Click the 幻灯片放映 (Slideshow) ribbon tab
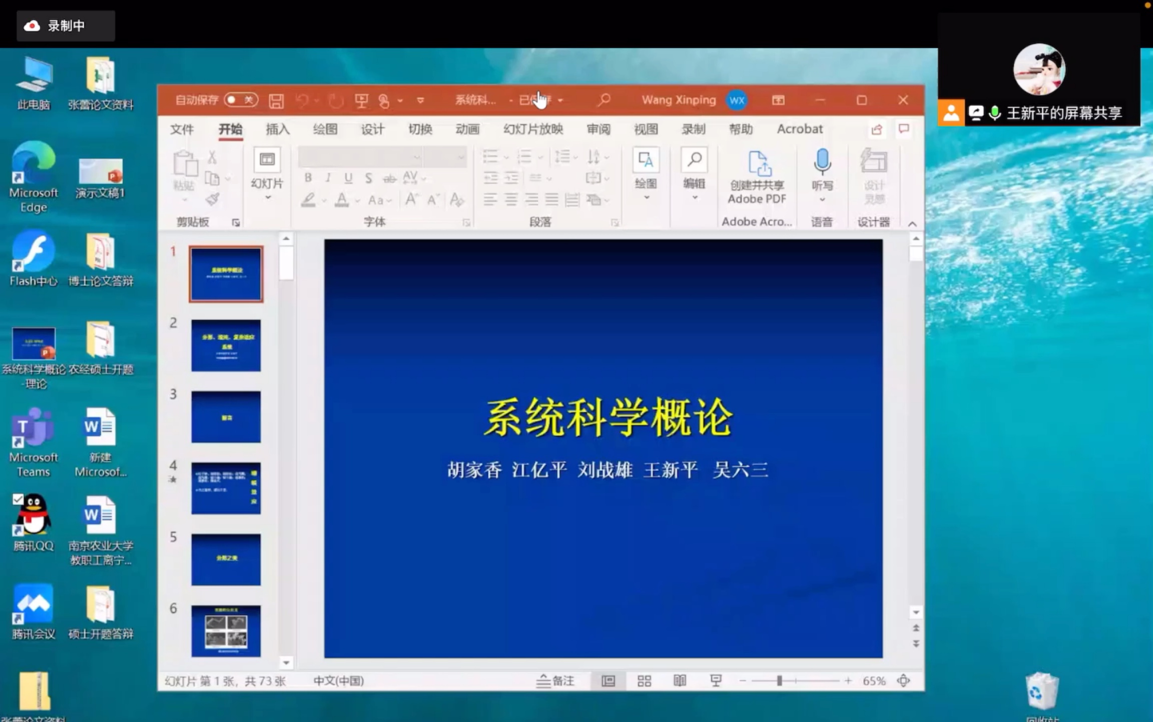This screenshot has height=722, width=1153. pyautogui.click(x=533, y=129)
